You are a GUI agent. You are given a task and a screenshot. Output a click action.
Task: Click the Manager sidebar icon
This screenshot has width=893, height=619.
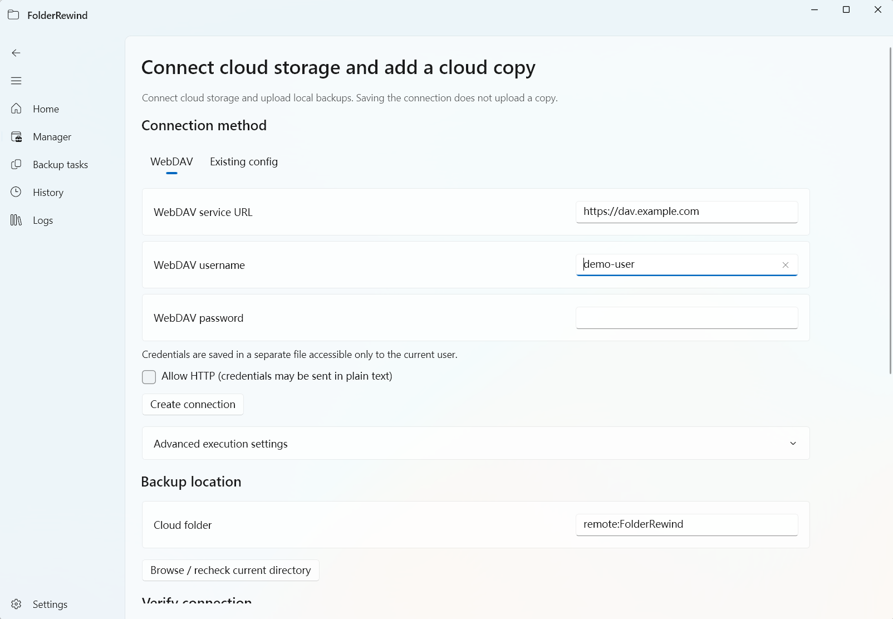tap(16, 136)
